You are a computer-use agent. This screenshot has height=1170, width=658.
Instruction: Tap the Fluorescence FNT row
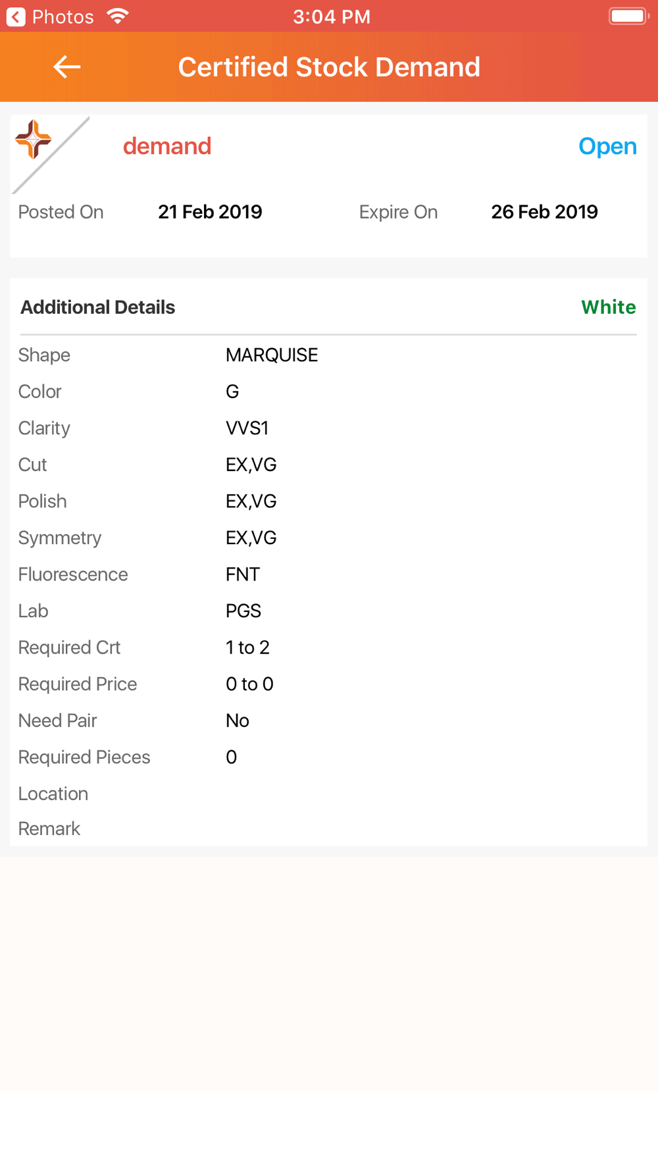328,574
